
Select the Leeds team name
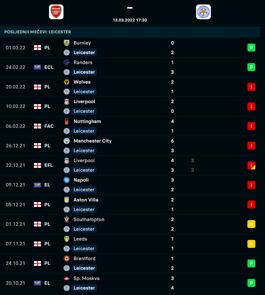(x=80, y=239)
